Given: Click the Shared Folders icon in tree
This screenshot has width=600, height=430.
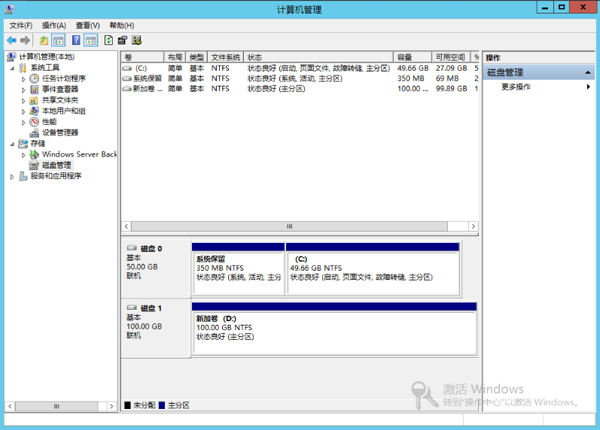Looking at the screenshot, I should tap(34, 100).
